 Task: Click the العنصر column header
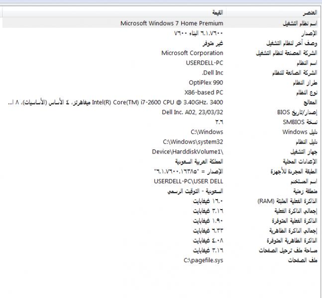click(310, 13)
